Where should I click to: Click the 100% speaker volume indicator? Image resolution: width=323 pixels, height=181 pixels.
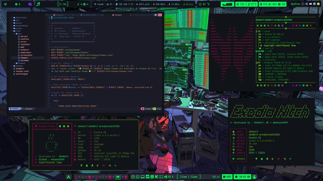click(x=273, y=4)
